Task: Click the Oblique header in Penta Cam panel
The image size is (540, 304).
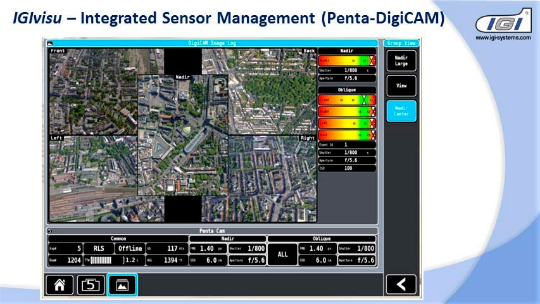Action: (x=322, y=239)
